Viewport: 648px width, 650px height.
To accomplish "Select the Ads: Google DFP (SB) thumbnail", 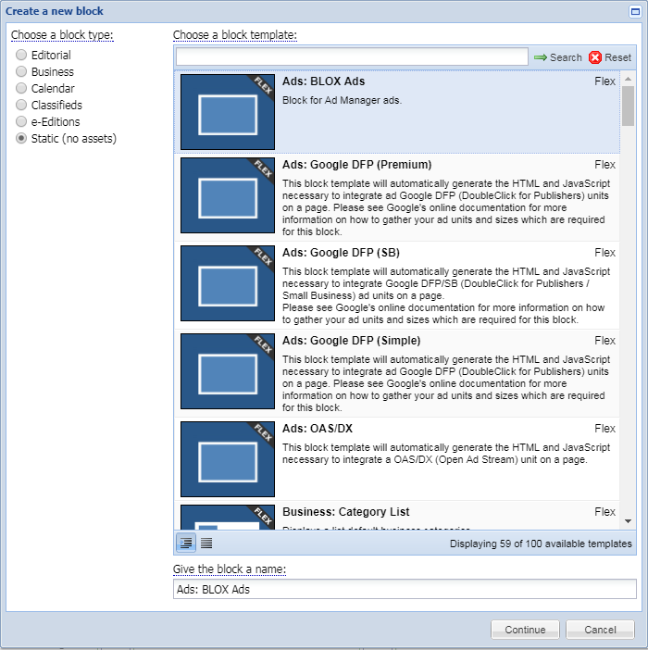I will [x=227, y=283].
